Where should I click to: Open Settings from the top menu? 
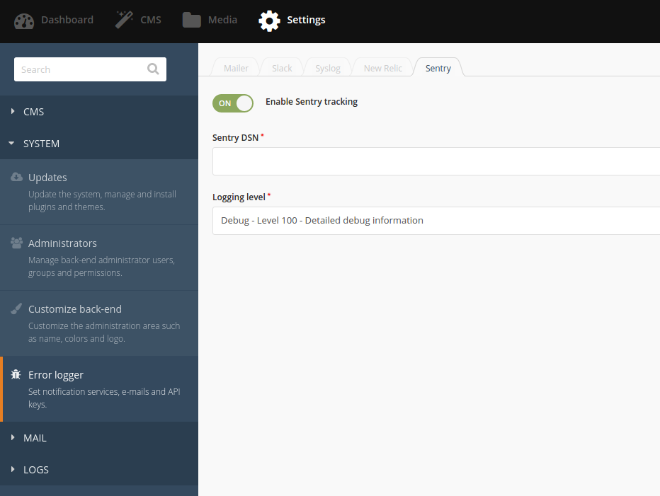pos(292,21)
